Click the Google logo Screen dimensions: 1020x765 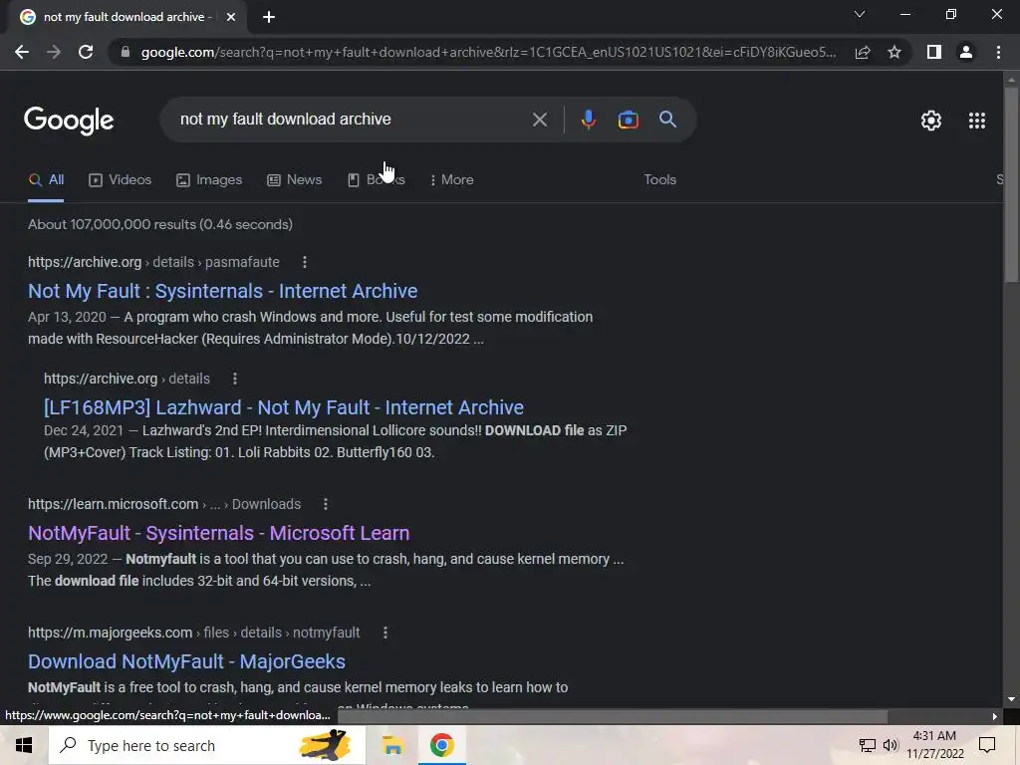click(69, 121)
